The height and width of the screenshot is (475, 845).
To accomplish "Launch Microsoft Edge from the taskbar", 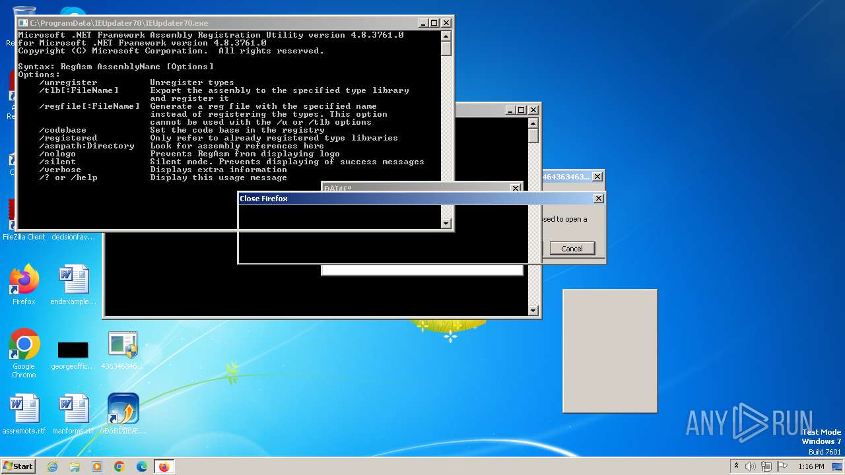I will click(142, 466).
